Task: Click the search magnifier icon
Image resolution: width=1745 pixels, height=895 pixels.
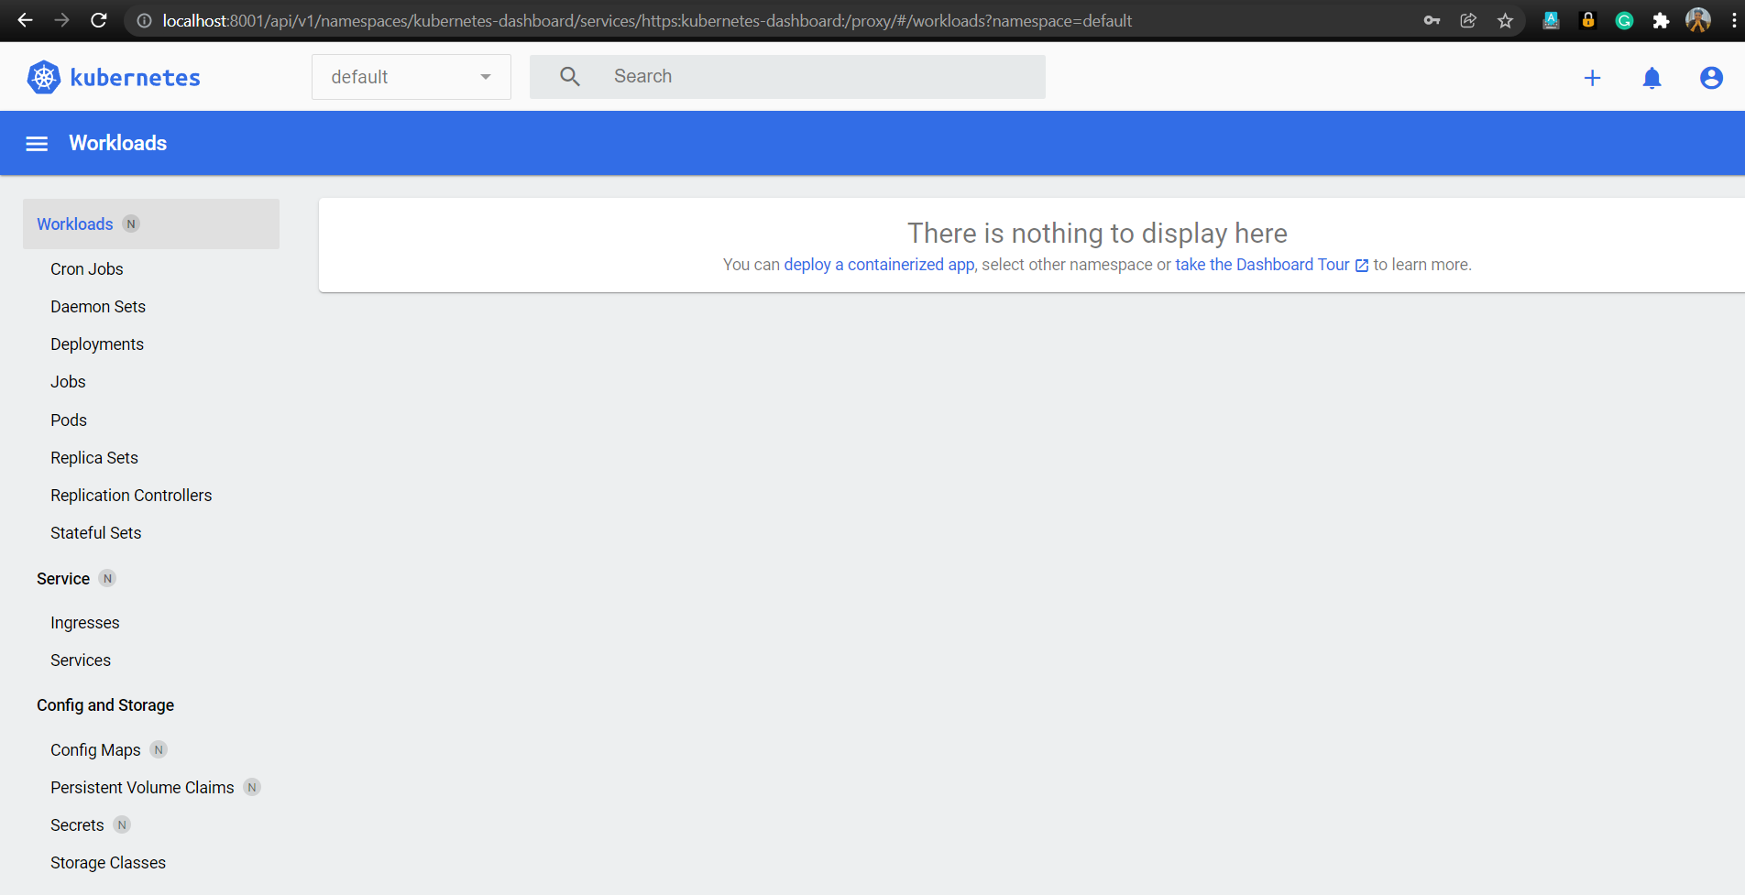Action: coord(570,77)
